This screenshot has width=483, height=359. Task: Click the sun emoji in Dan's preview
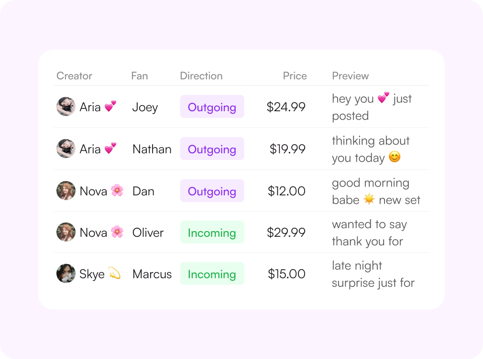369,200
